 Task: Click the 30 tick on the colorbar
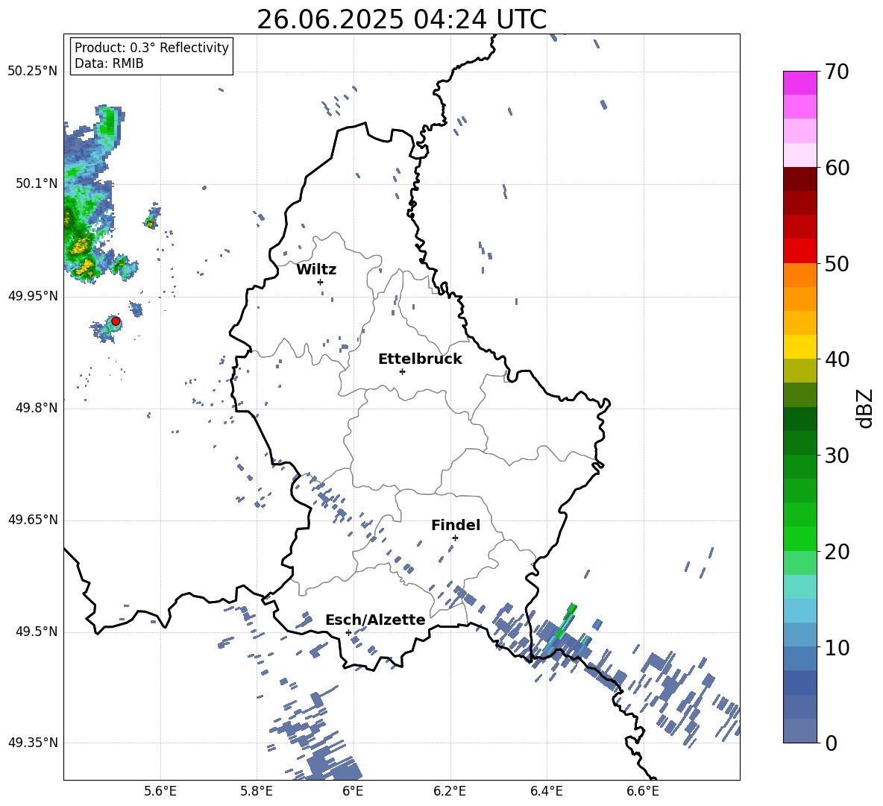point(837,456)
